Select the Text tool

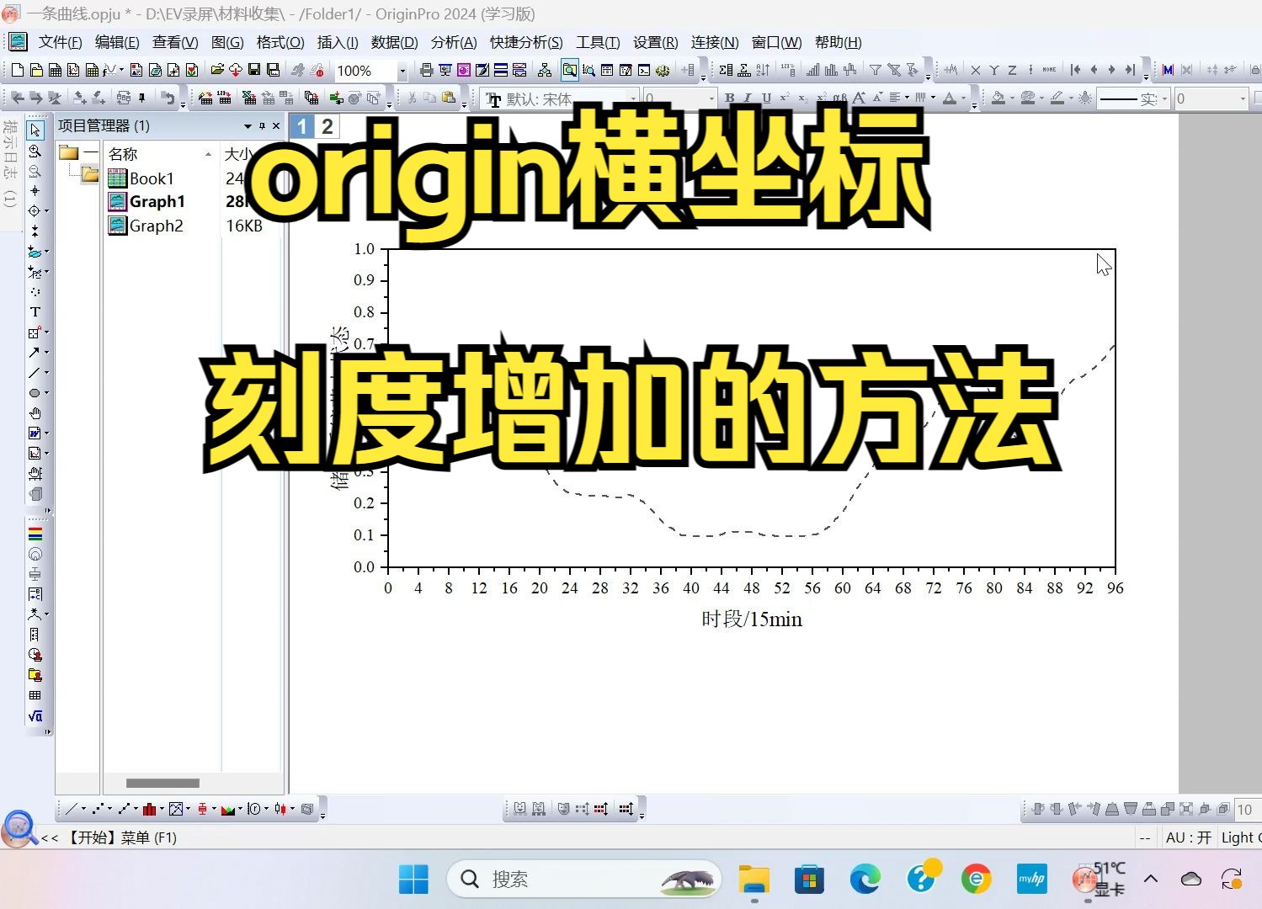coord(35,312)
